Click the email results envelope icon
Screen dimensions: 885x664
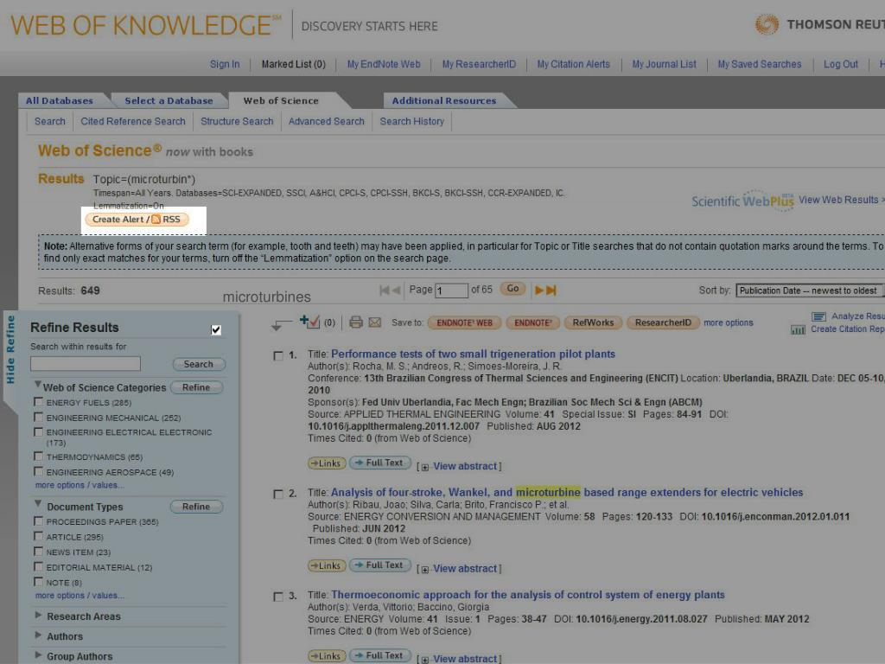point(375,322)
